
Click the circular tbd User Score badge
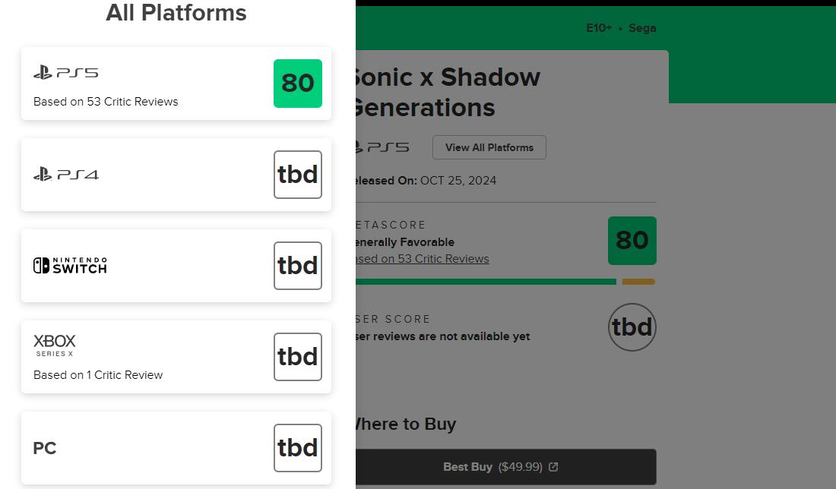tap(632, 327)
